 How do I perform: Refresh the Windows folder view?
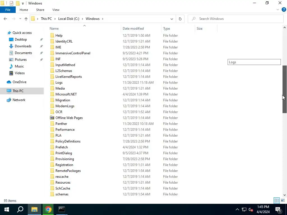coord(180,19)
